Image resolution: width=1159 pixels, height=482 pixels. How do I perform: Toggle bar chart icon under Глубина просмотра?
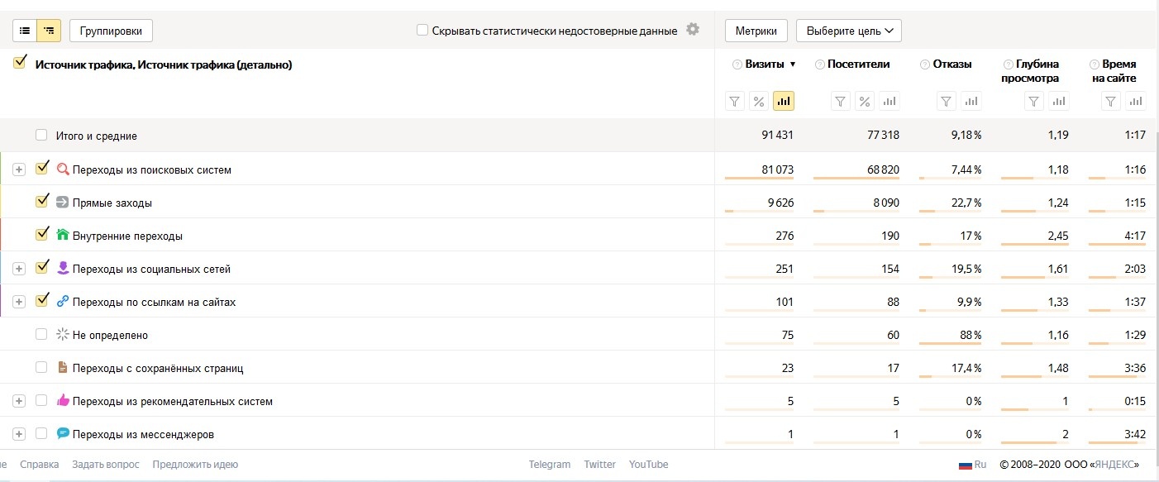point(1058,102)
